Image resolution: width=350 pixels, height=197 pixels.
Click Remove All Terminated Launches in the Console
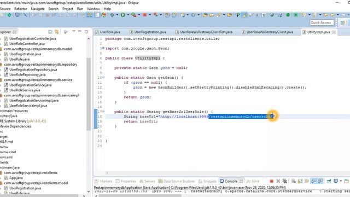coord(284,181)
